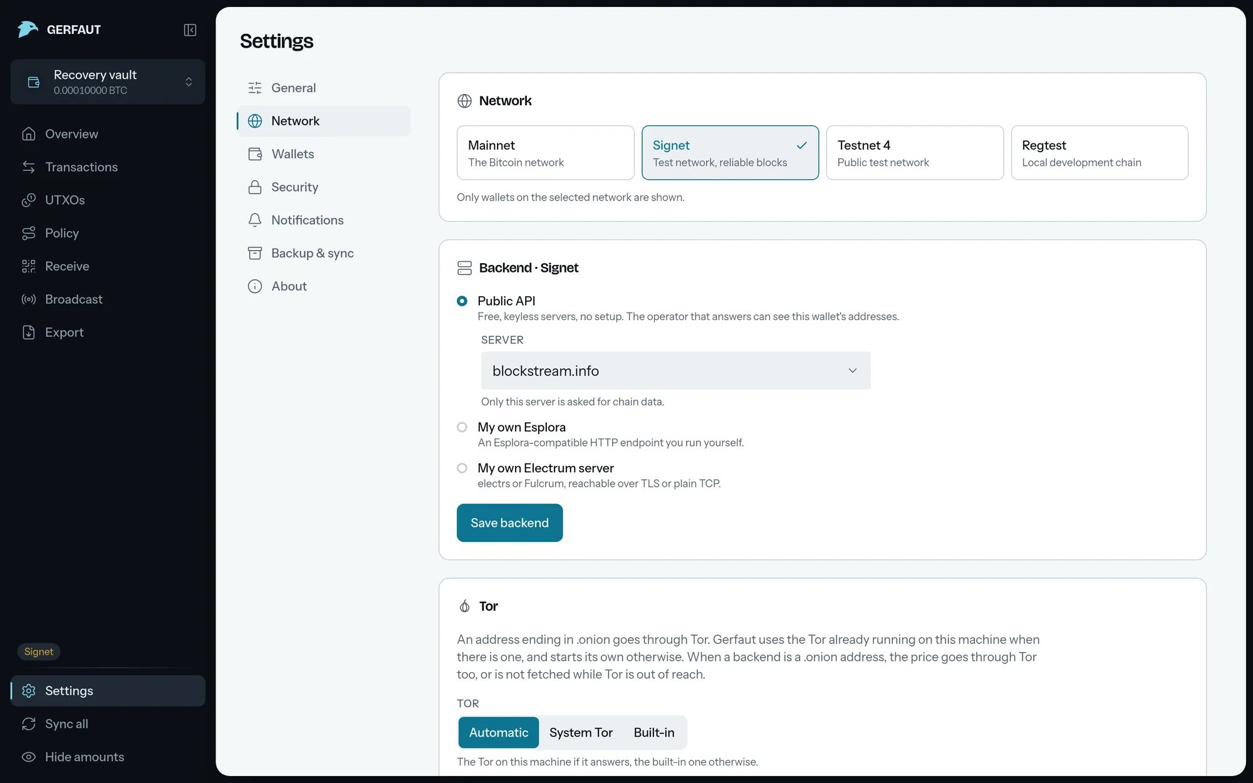Click the server icon beside Backend · Signet
1253x783 pixels.
pos(464,268)
